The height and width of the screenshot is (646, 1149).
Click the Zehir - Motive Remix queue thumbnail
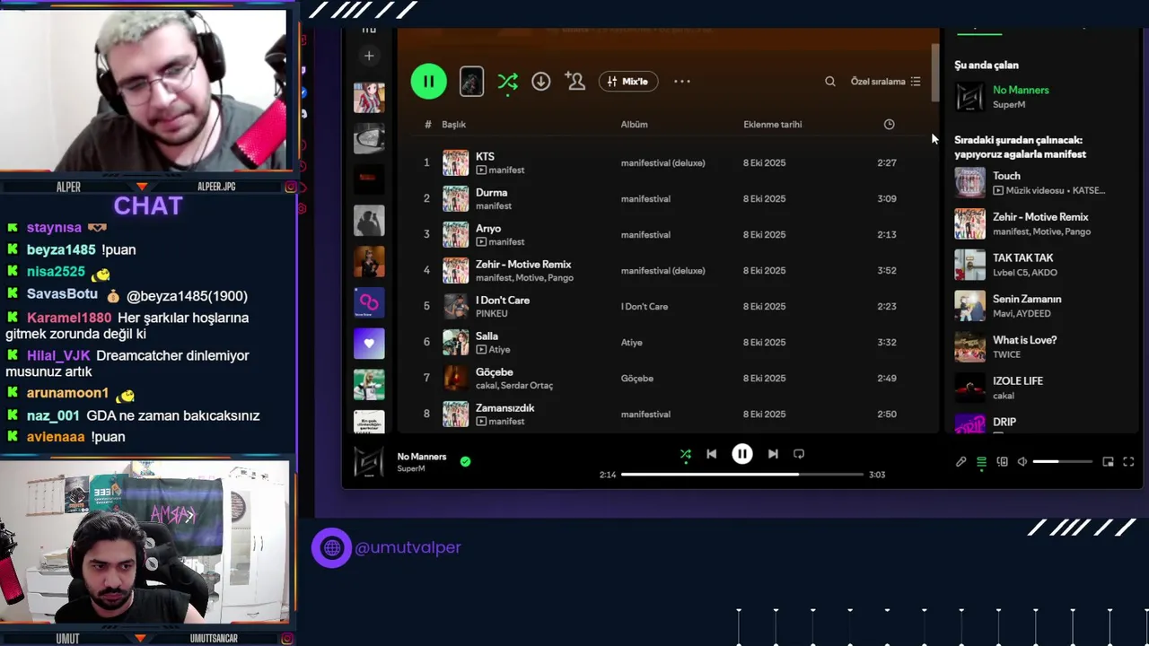[969, 224]
